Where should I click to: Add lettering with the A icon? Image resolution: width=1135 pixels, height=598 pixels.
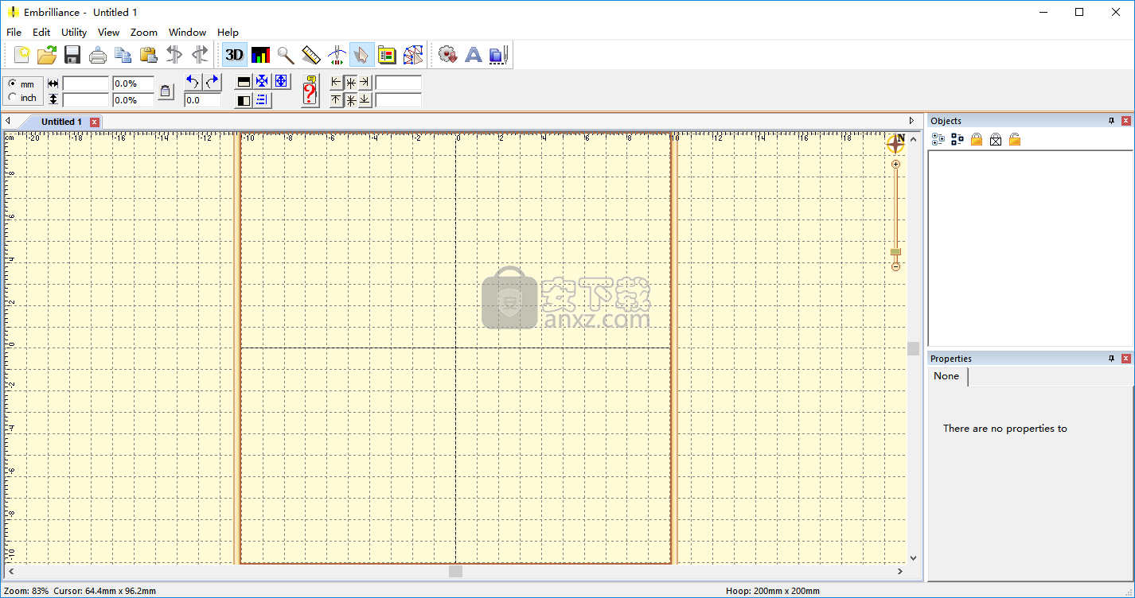pos(473,55)
